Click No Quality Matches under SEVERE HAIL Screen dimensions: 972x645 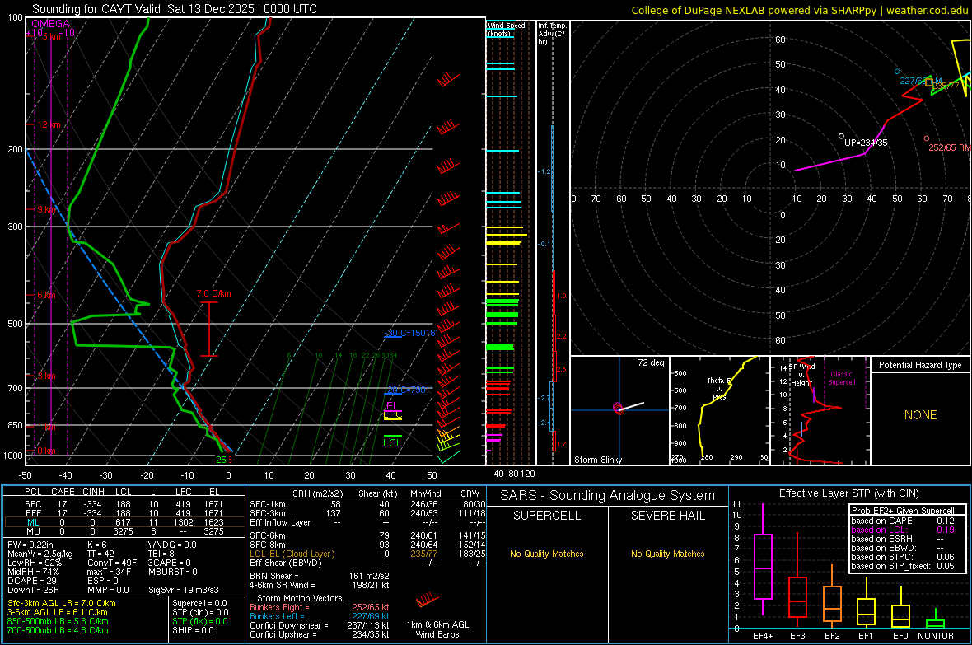click(667, 554)
